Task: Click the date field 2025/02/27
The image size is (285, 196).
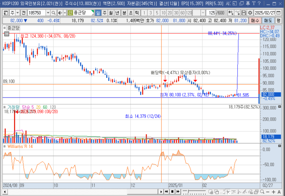Action: [x=265, y=13]
